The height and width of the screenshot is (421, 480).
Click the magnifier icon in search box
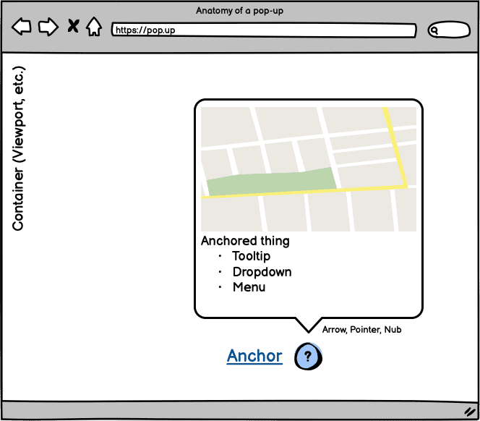(435, 30)
